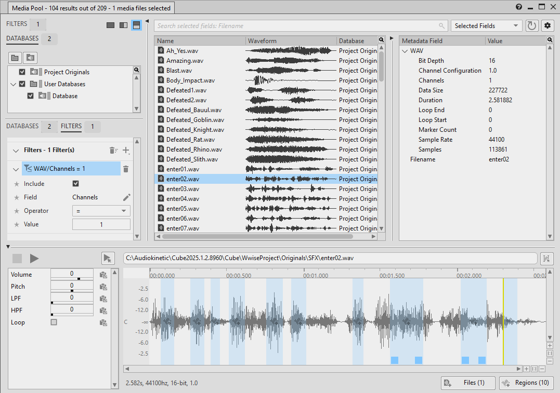Open the Operator dropdown
The height and width of the screenshot is (393, 560).
pos(101,211)
